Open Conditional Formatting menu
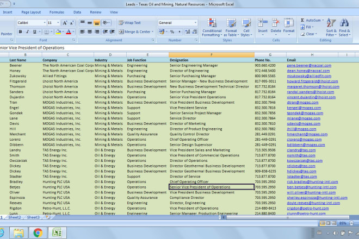 coord(212,28)
